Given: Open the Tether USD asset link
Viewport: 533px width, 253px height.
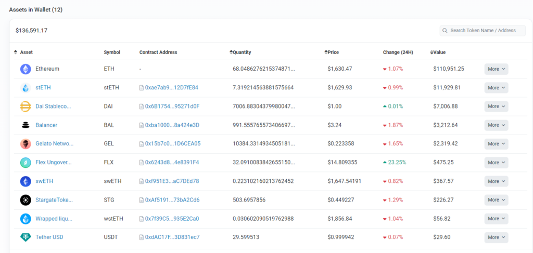Looking at the screenshot, I should [x=49, y=237].
